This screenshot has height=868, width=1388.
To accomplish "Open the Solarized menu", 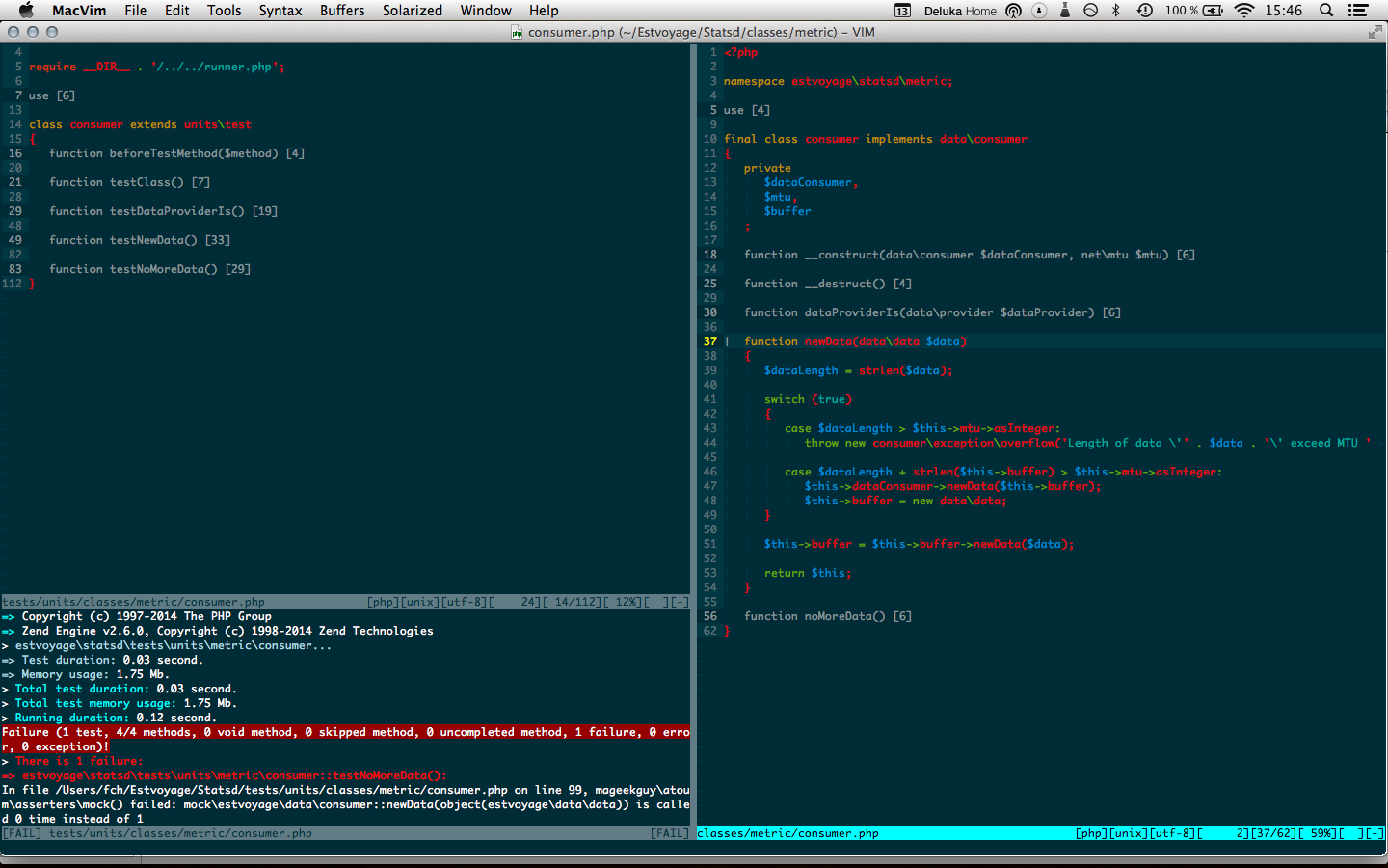I will point(412,11).
